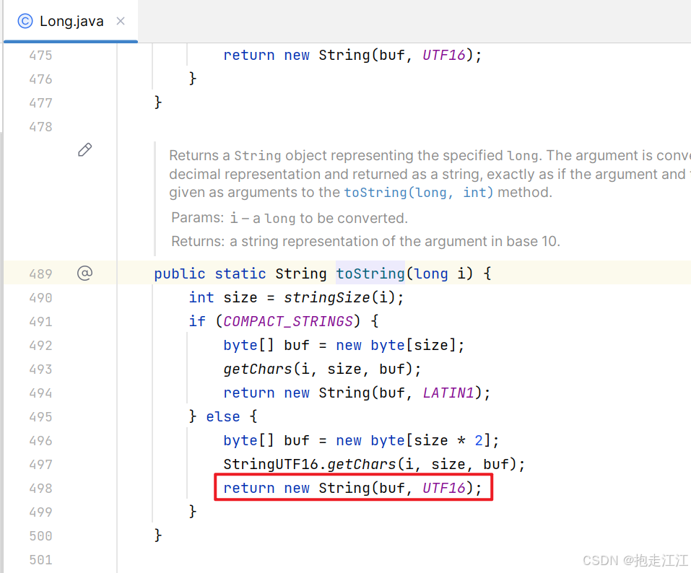
Task: Click LATIN1 constant on line 494
Action: pos(448,393)
